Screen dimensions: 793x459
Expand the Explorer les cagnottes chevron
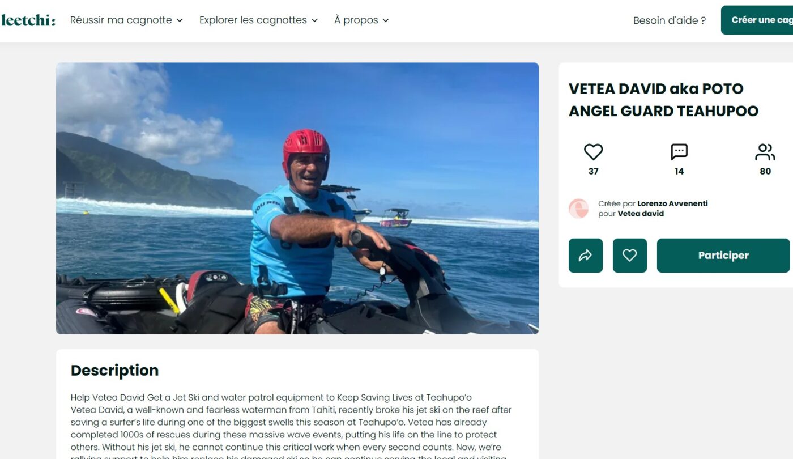point(314,20)
